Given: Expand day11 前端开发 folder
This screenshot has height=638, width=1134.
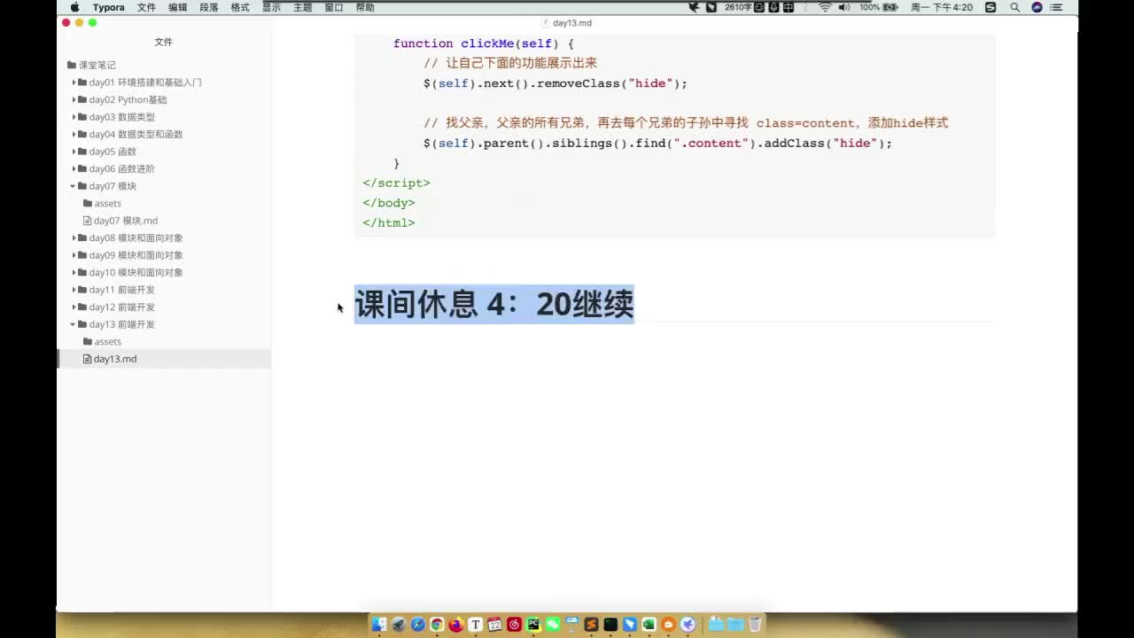Looking at the screenshot, I should (74, 290).
